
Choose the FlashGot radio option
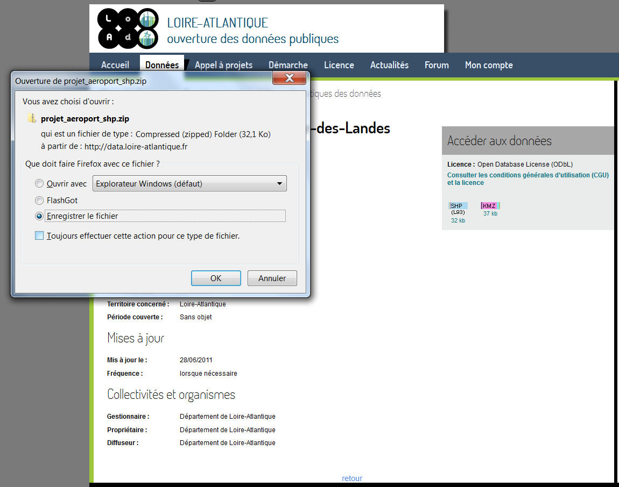coord(39,200)
